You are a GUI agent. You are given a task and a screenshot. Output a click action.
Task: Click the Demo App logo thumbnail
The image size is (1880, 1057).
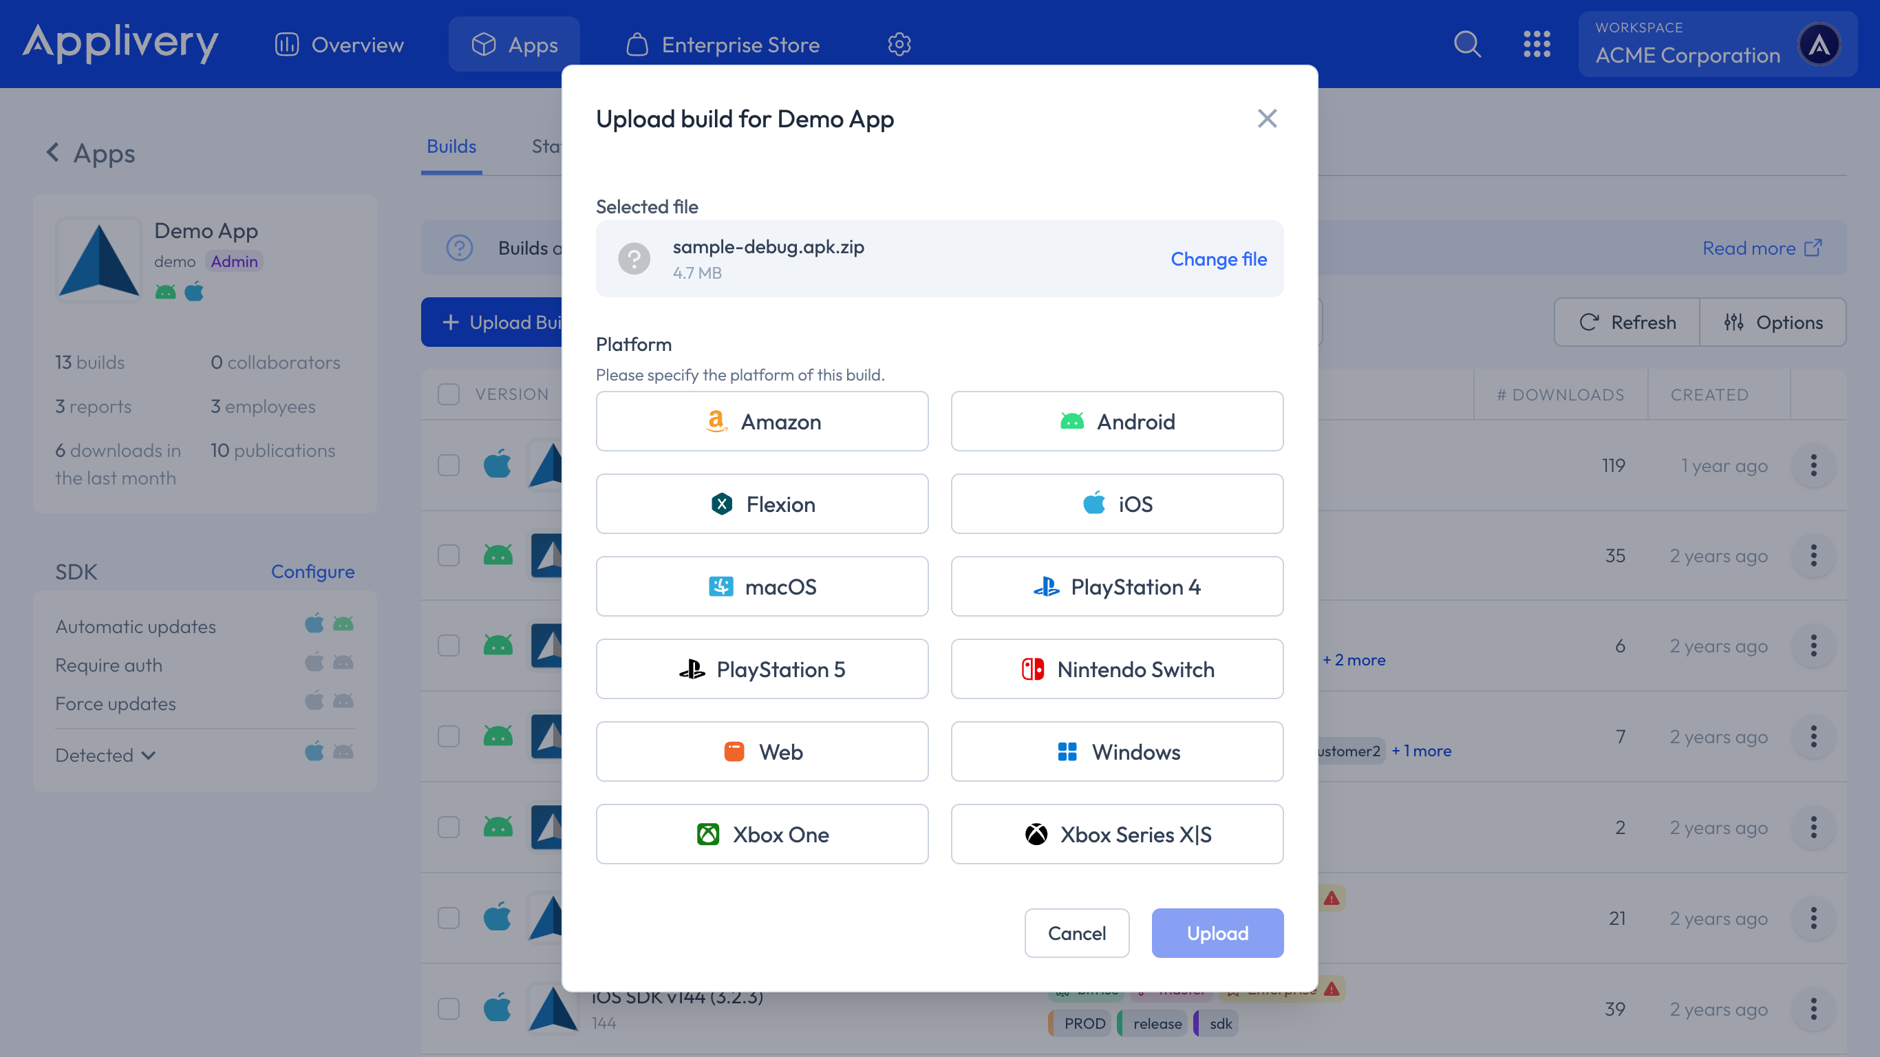click(98, 259)
